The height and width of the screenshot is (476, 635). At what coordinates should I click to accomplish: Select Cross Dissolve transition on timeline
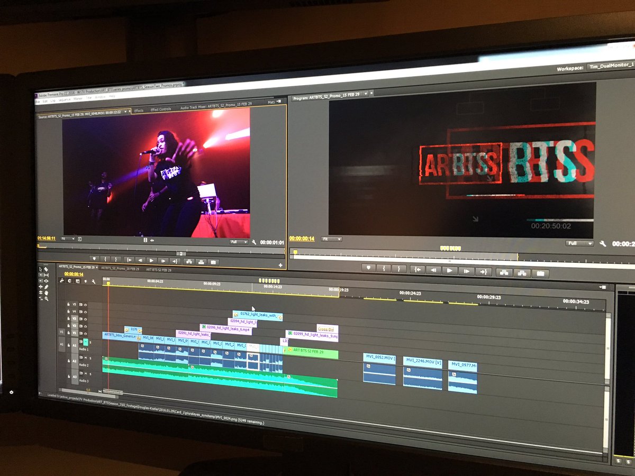(x=325, y=329)
